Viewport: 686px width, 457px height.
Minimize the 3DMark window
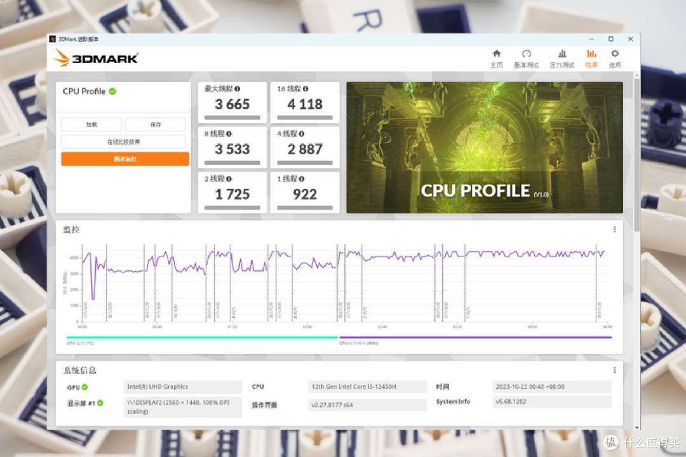coord(591,39)
